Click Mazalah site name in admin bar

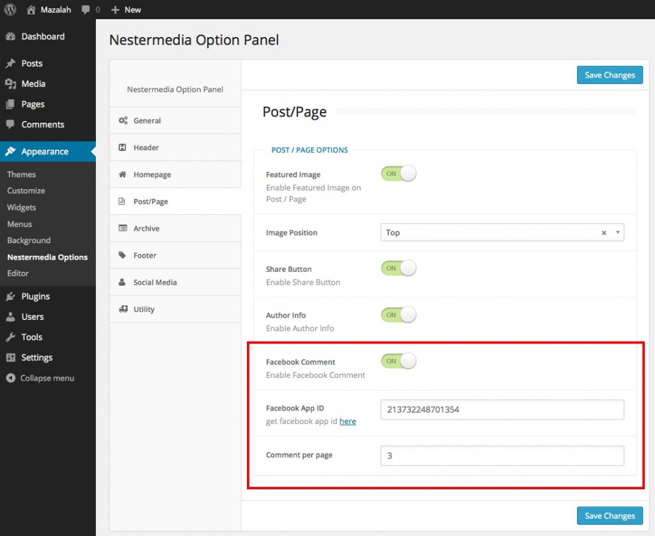[x=56, y=10]
